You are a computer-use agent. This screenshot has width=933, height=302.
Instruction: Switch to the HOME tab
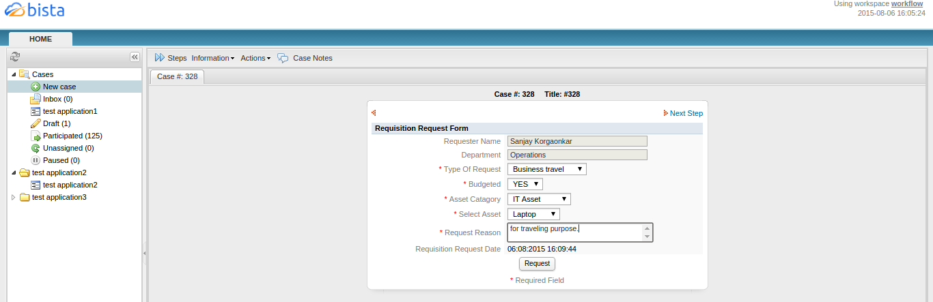pyautogui.click(x=40, y=39)
